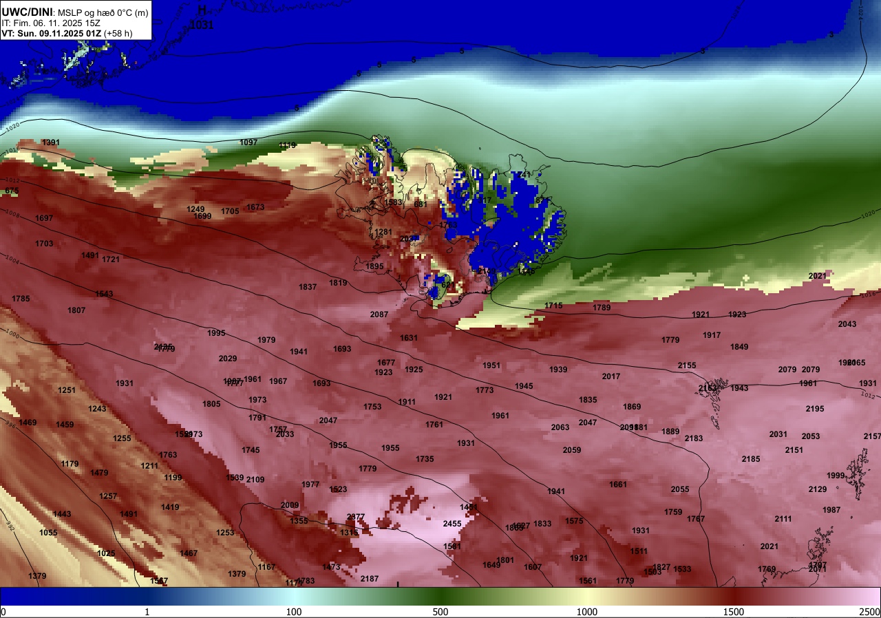Click the 1785 height value

(x=21, y=299)
